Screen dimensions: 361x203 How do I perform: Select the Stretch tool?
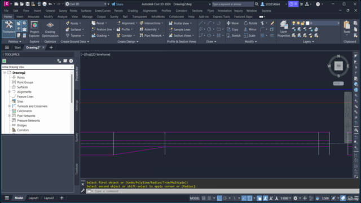[234, 36]
